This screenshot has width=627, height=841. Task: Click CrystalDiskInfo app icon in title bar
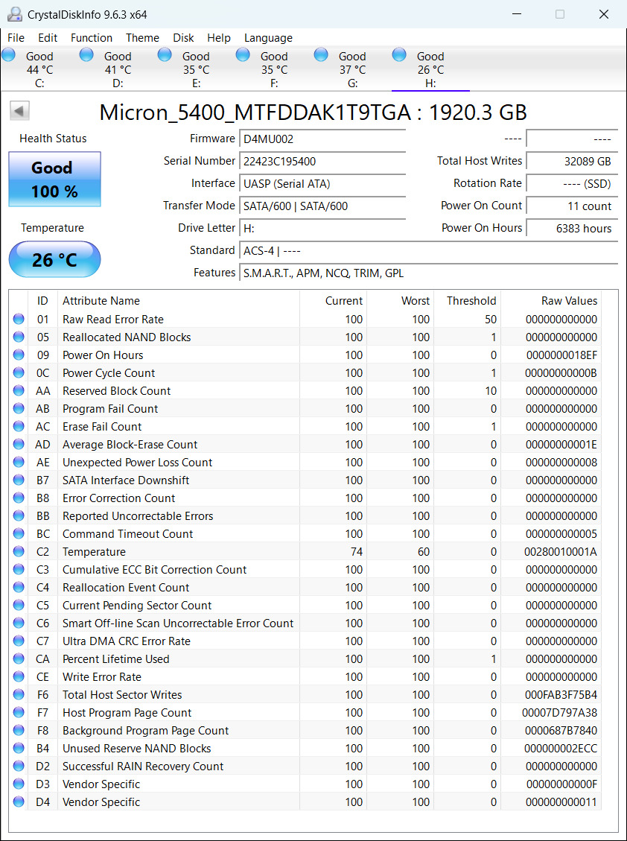pyautogui.click(x=14, y=14)
